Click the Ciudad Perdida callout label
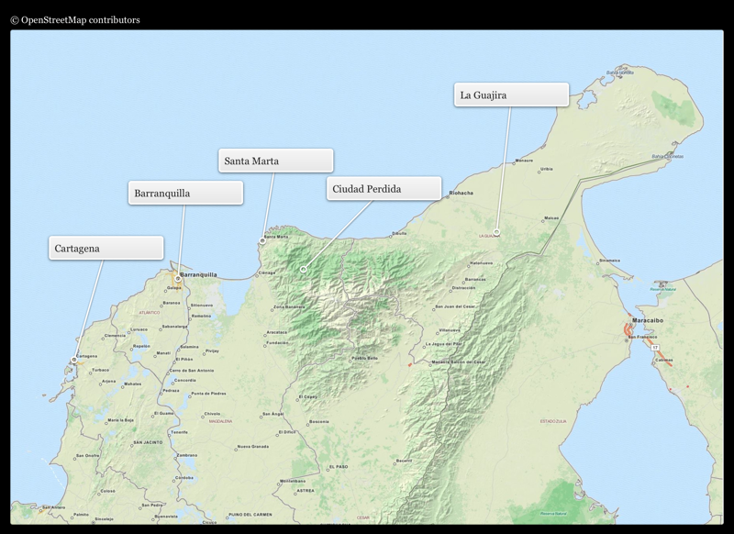This screenshot has height=534, width=734. 384,189
